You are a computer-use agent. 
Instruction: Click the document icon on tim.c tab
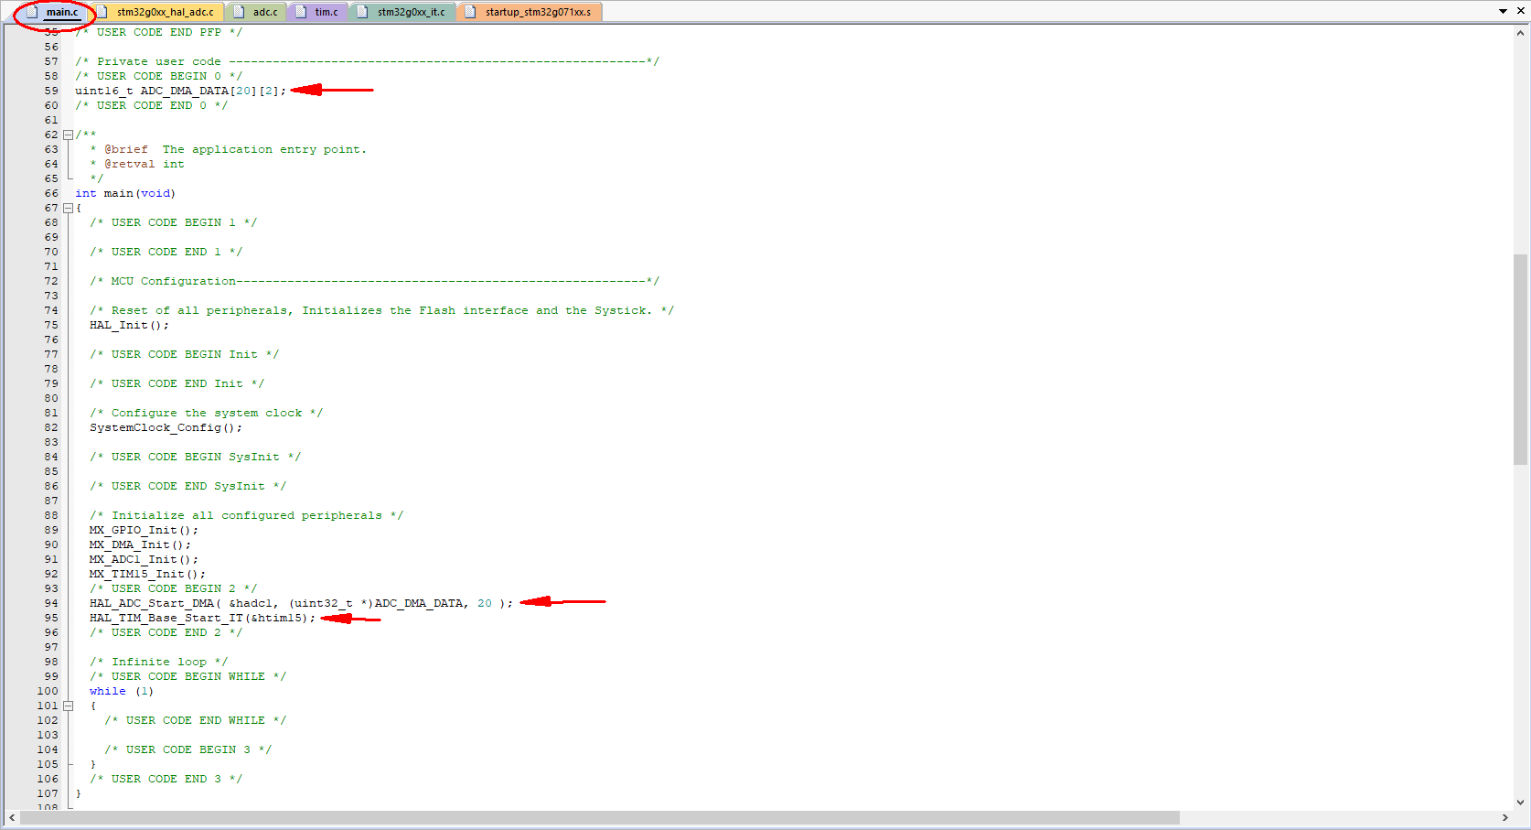299,12
